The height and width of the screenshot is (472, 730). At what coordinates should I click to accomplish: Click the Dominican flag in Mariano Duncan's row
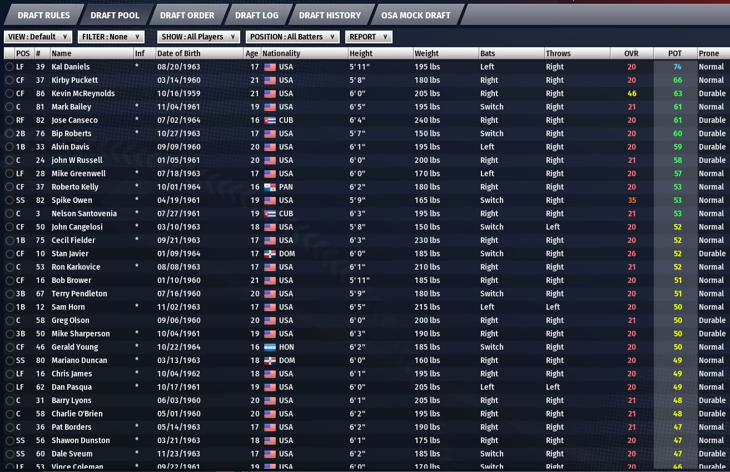[270, 360]
